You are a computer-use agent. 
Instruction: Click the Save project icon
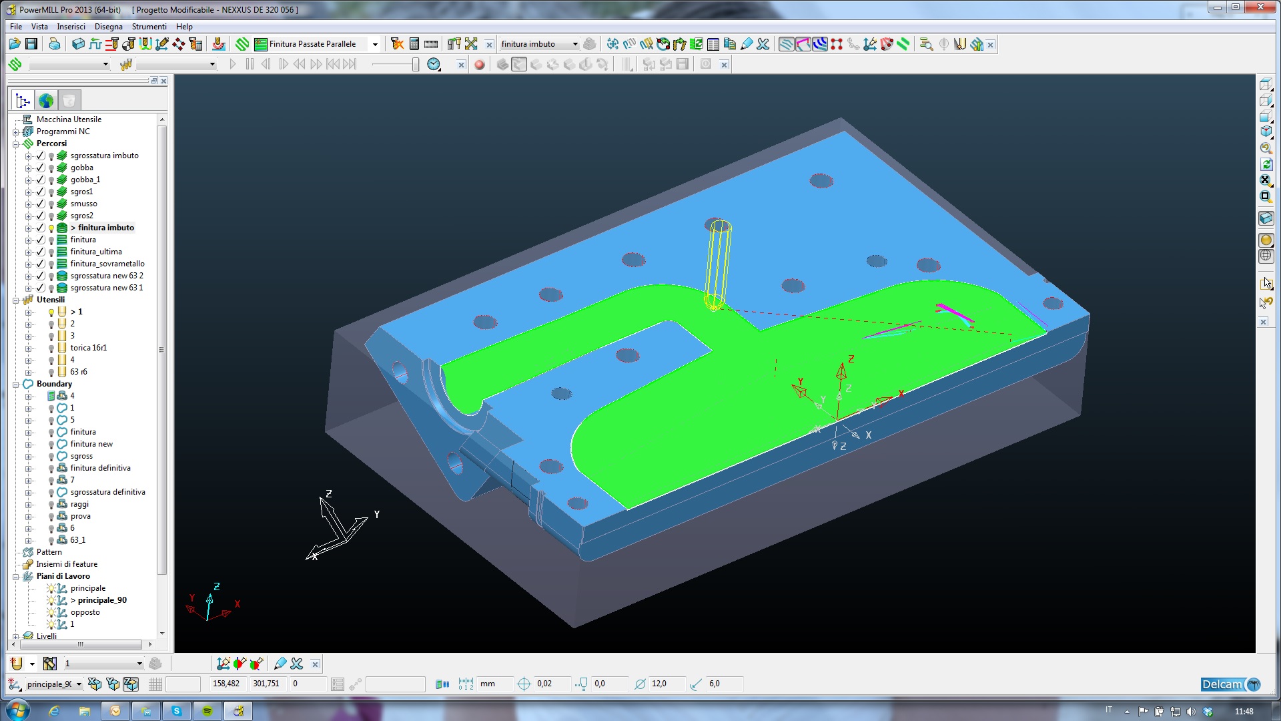[x=31, y=44]
